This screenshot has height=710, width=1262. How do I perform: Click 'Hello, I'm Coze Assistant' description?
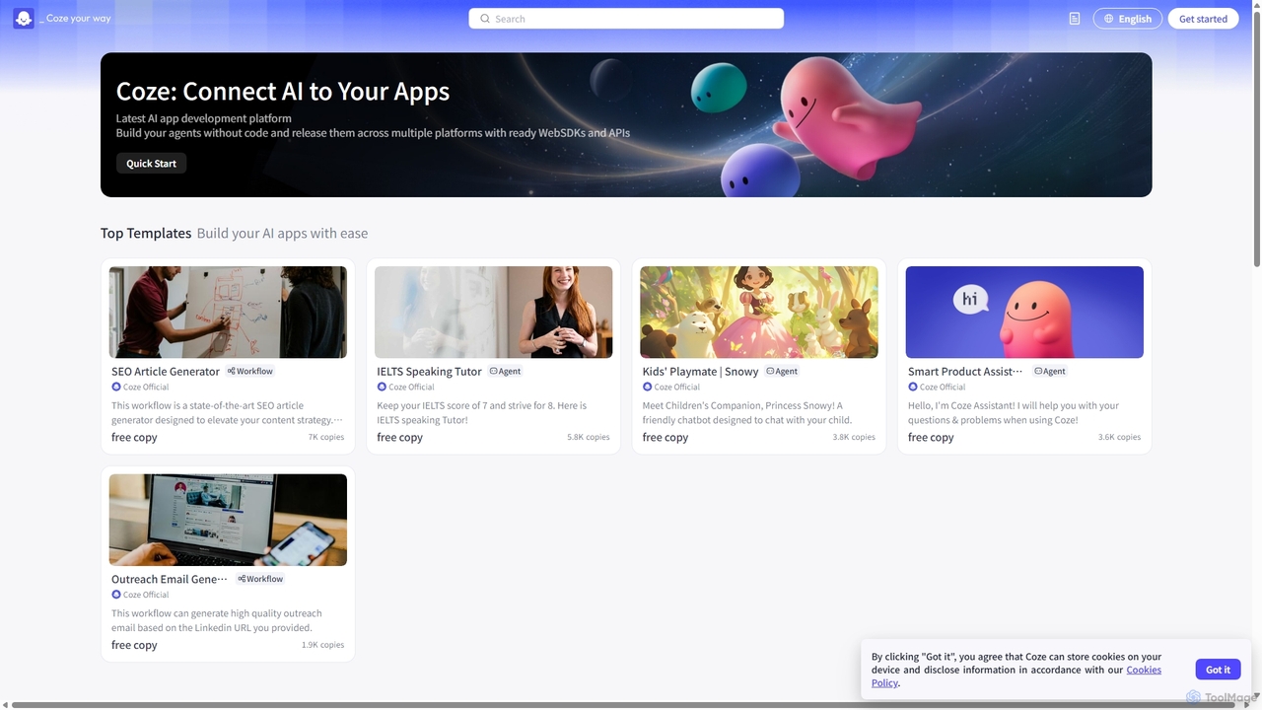click(x=1014, y=412)
